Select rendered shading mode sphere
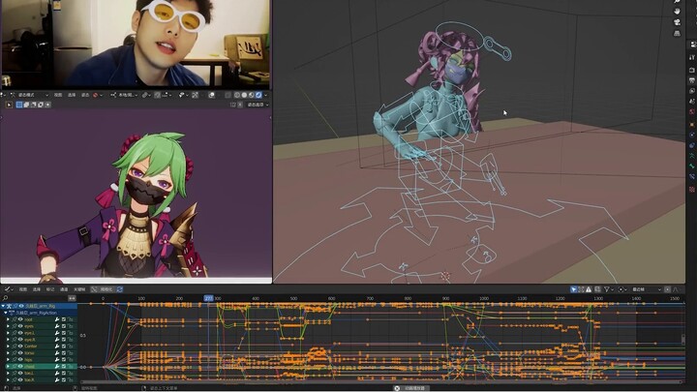 click(258, 95)
